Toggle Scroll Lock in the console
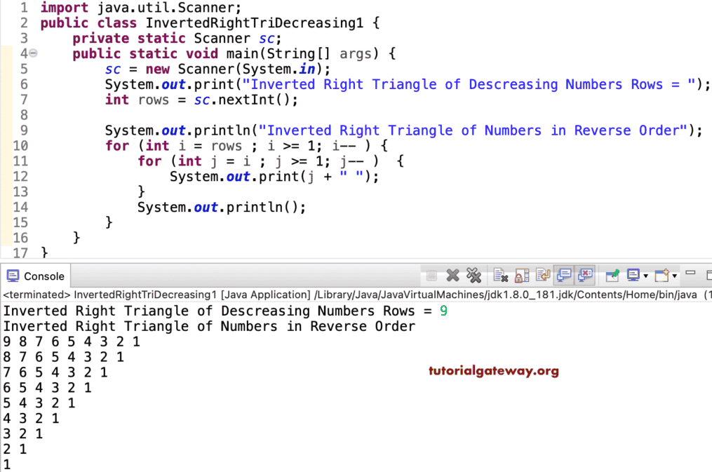This screenshot has height=472, width=712. click(x=523, y=275)
